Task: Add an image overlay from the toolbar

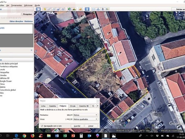Action: (x=59, y=9)
